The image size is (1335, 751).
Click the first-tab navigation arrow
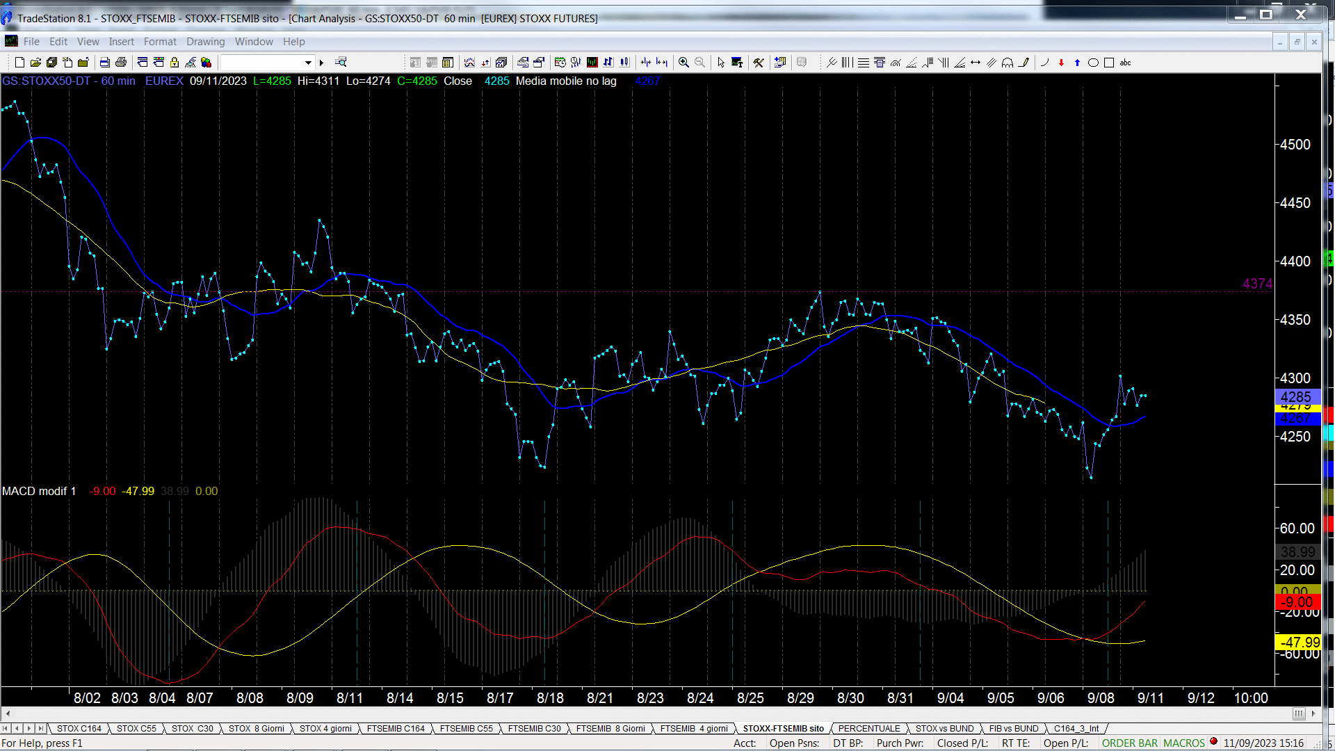click(6, 729)
